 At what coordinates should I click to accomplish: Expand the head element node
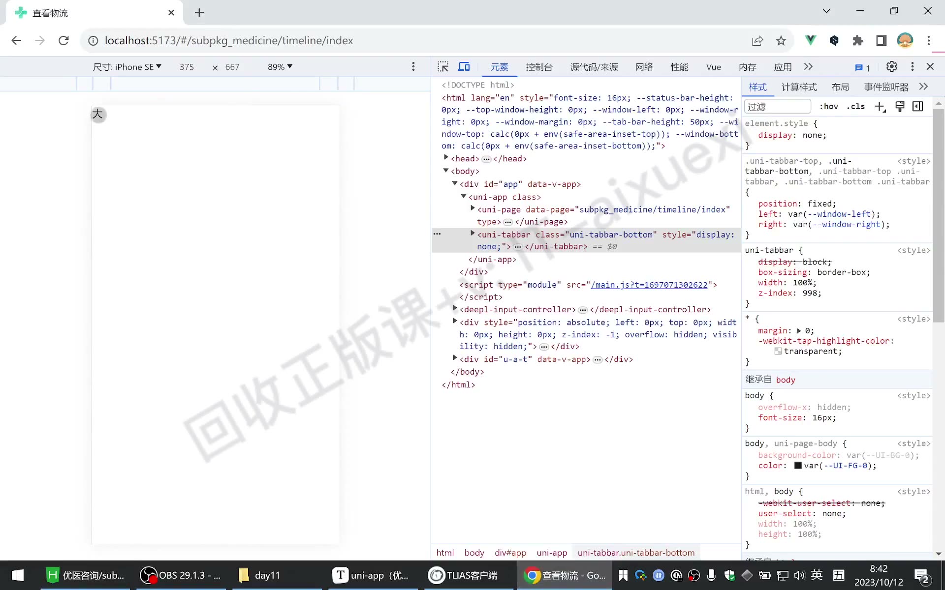point(446,158)
